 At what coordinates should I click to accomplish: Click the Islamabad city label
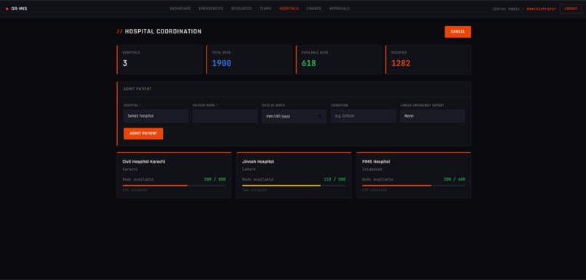372,169
